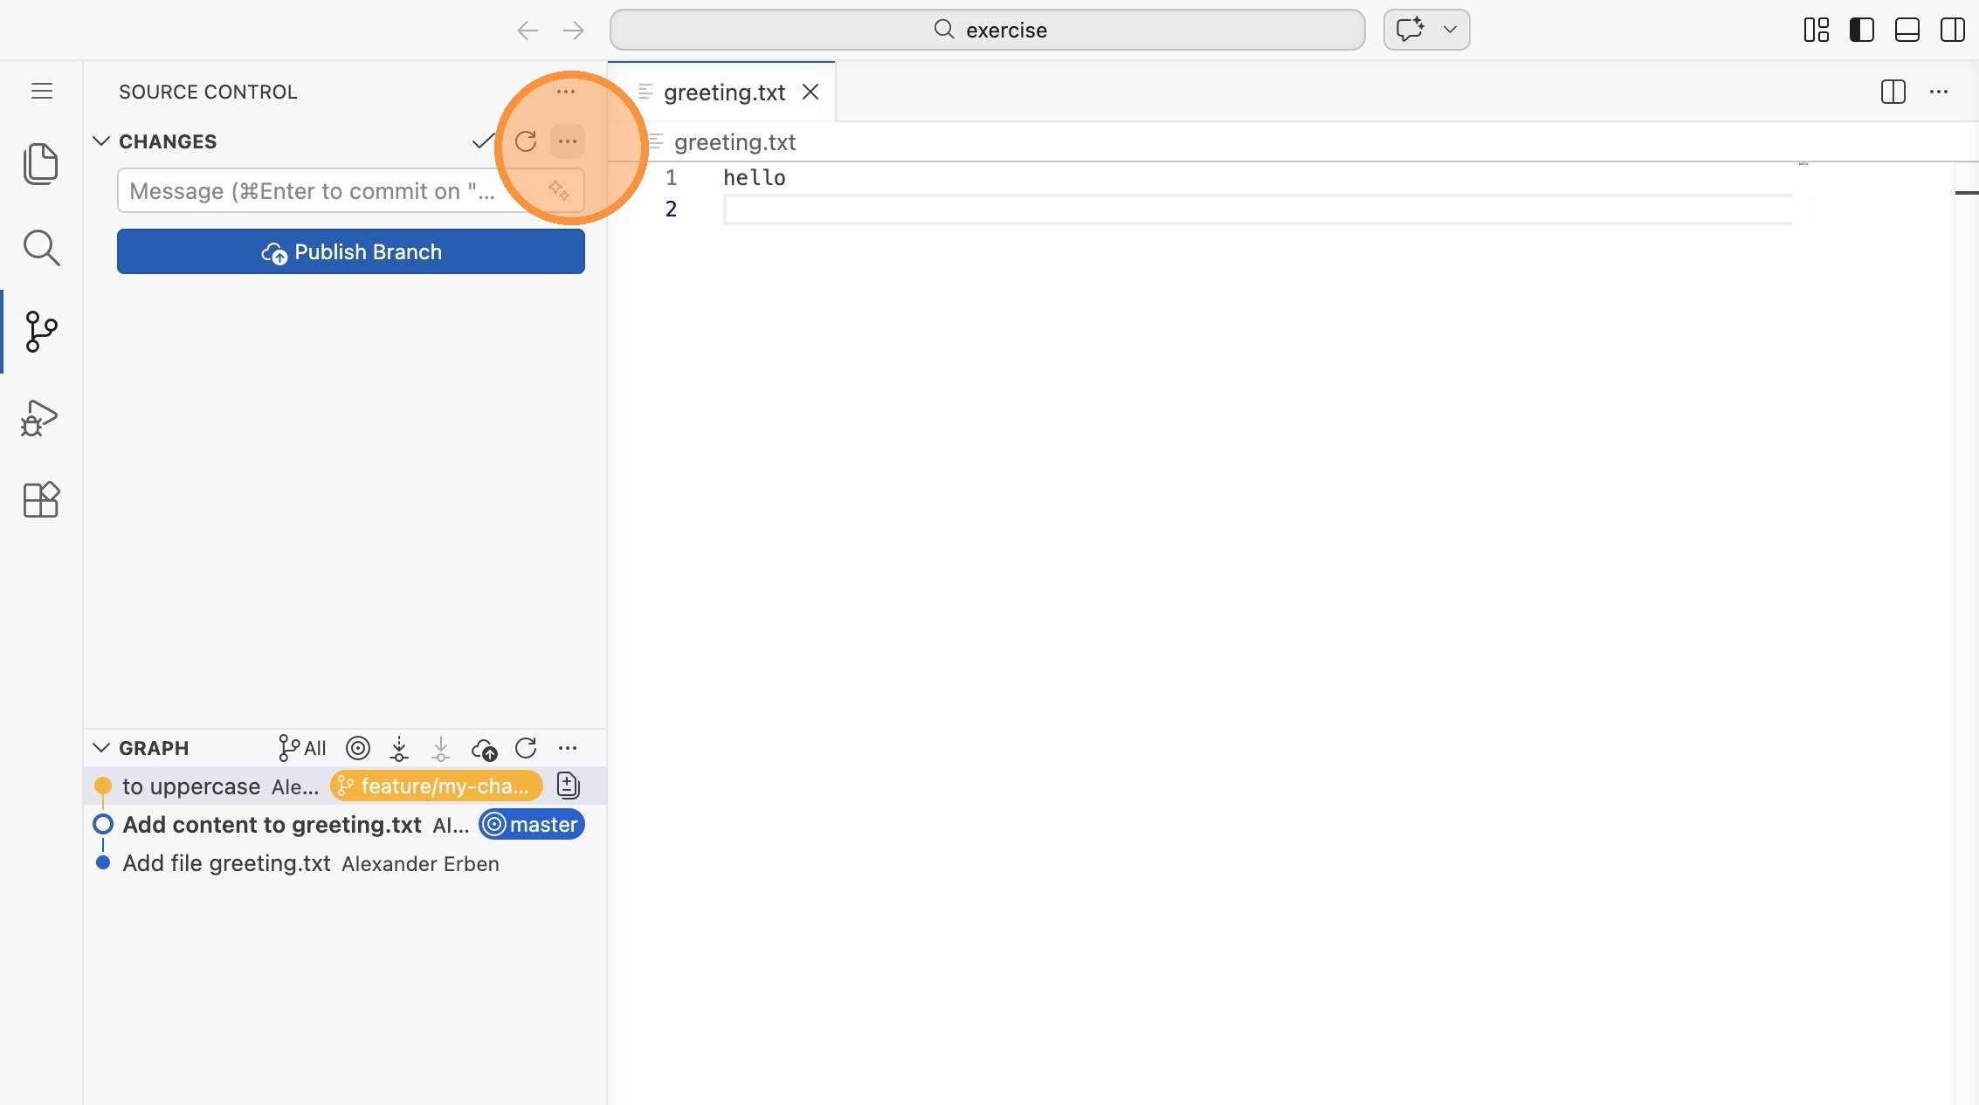
Task: Click the Fetch icon in the Graph toolbar
Action: click(399, 748)
